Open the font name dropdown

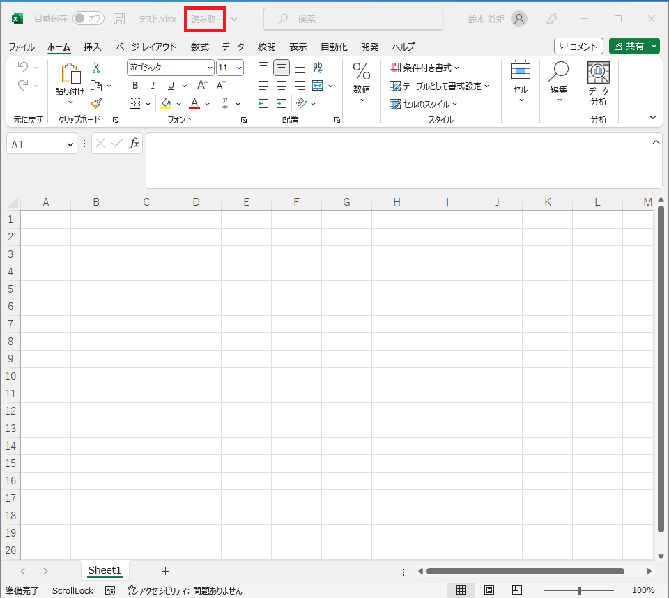coord(210,68)
